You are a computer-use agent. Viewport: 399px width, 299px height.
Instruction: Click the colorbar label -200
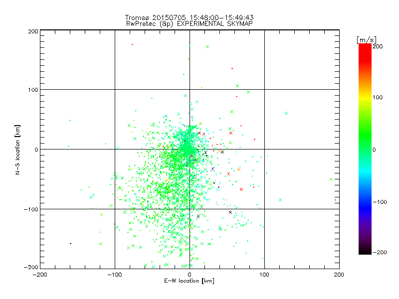(380, 252)
